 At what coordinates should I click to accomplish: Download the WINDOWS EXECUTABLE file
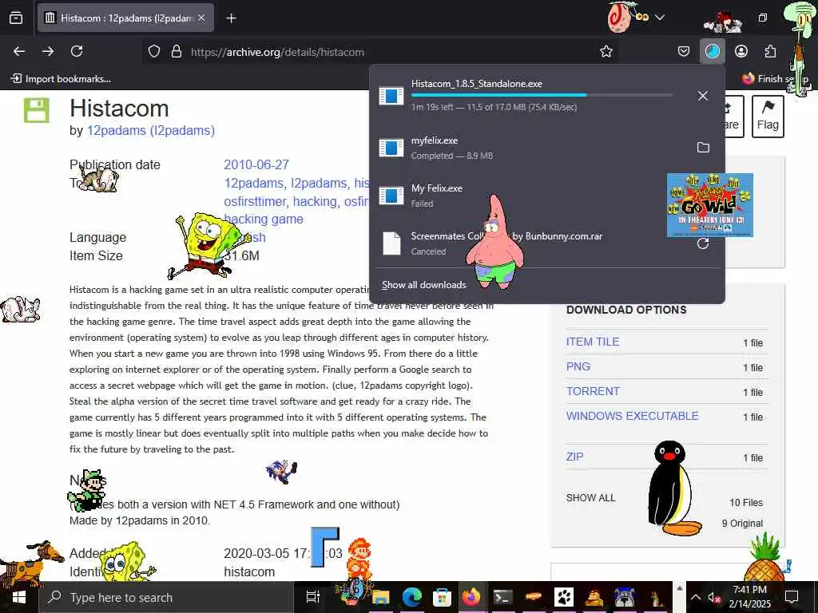coord(632,416)
